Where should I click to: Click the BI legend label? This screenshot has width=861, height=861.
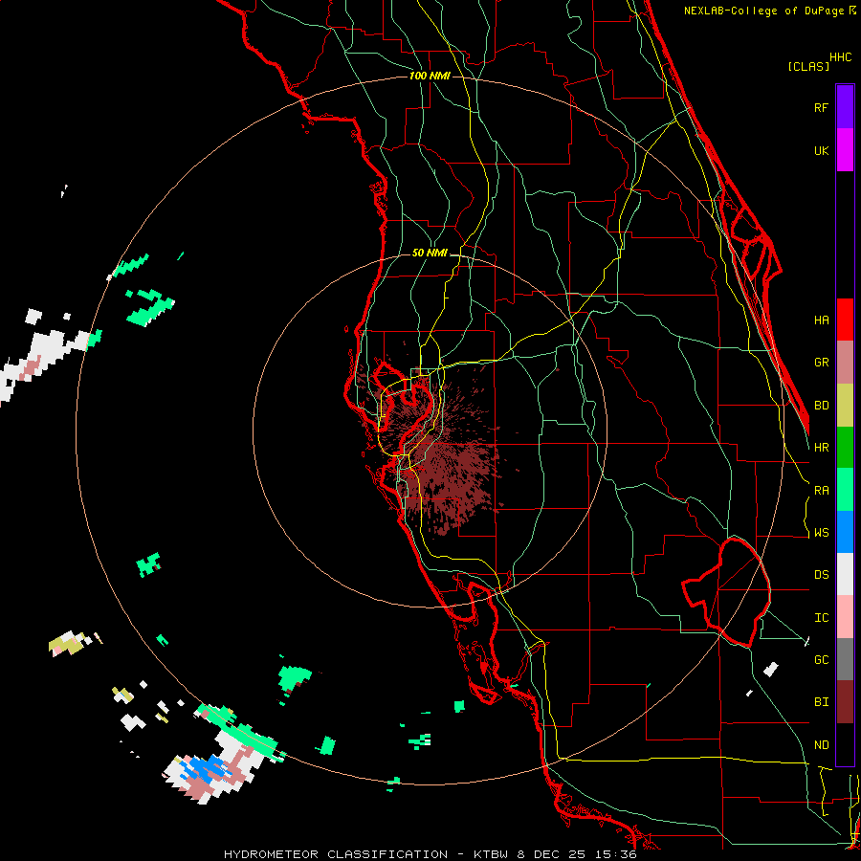[821, 702]
